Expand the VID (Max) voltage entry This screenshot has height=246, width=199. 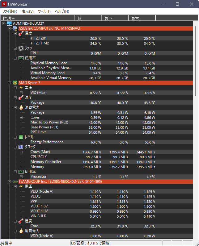pyautogui.click(x=21, y=93)
